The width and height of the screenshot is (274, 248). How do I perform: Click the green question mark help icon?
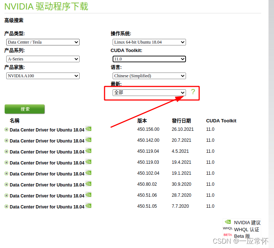coord(193,92)
